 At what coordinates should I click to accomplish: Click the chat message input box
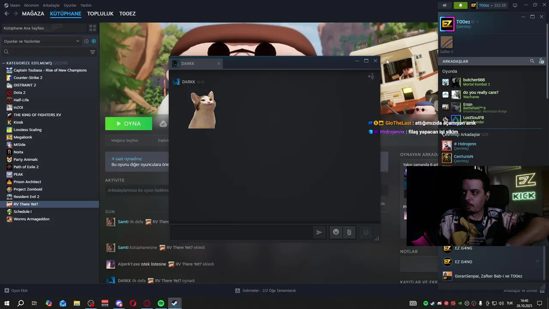[242, 232]
